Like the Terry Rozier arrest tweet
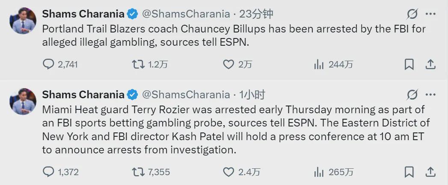 pyautogui.click(x=228, y=172)
